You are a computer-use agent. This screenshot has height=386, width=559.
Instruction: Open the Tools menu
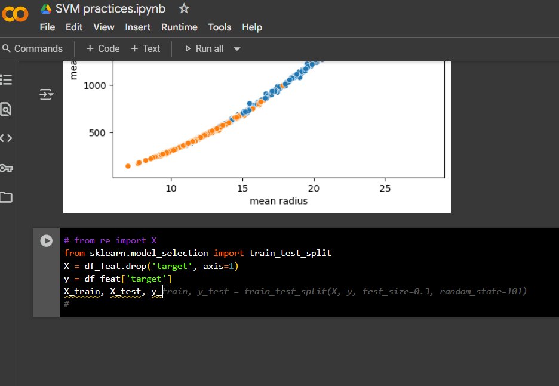(219, 27)
